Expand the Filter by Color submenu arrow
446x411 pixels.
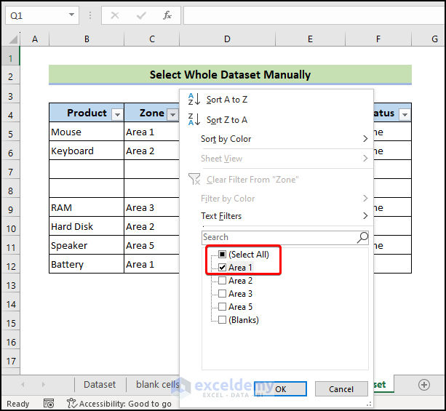click(365, 199)
